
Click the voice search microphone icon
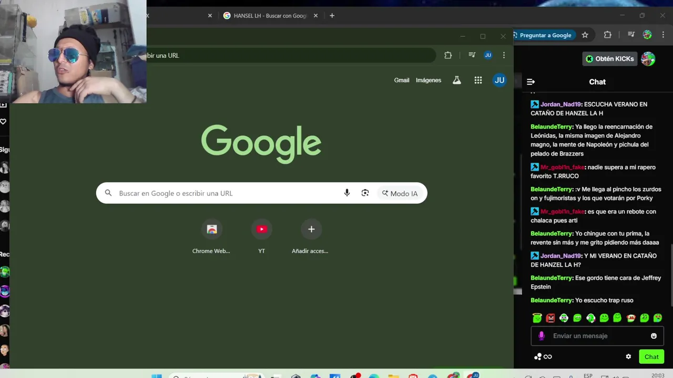point(346,193)
